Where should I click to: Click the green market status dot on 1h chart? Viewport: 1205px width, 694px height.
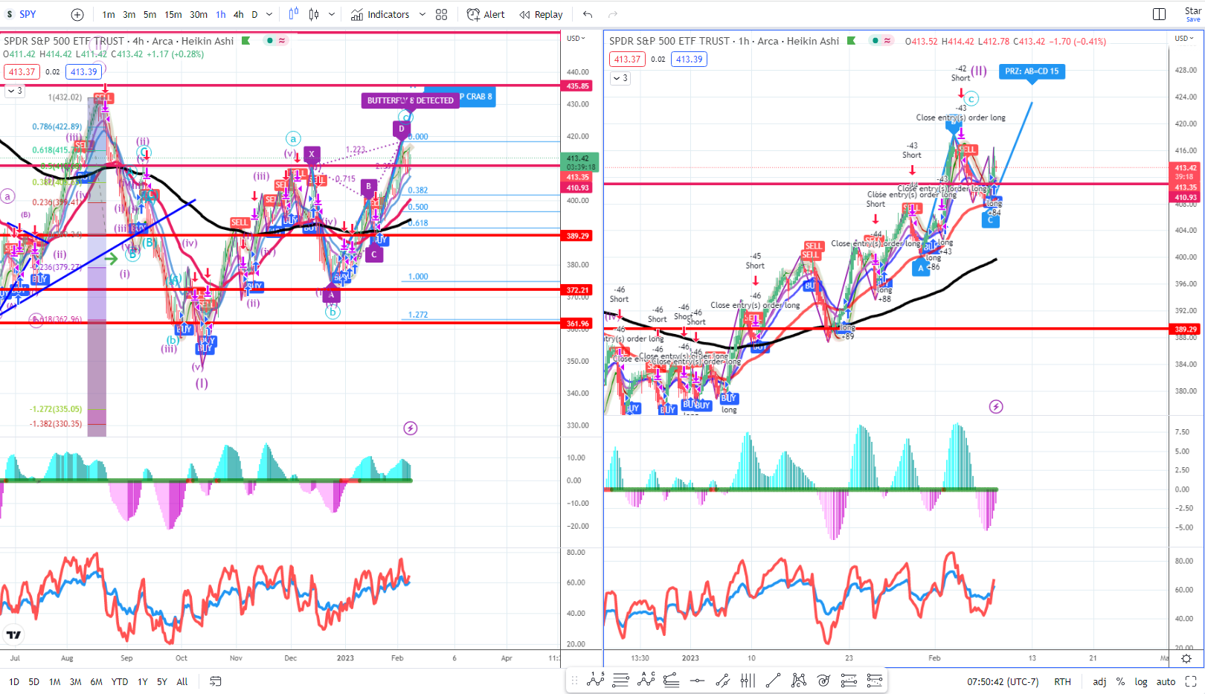[x=875, y=41]
